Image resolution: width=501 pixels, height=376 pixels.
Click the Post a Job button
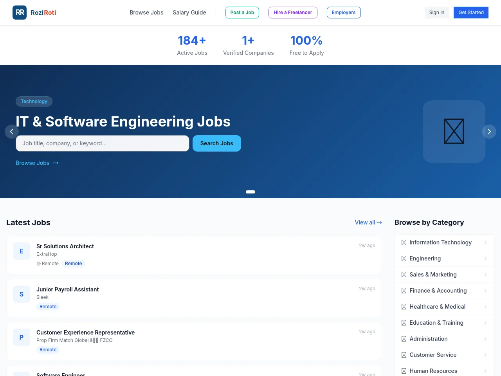tap(242, 13)
